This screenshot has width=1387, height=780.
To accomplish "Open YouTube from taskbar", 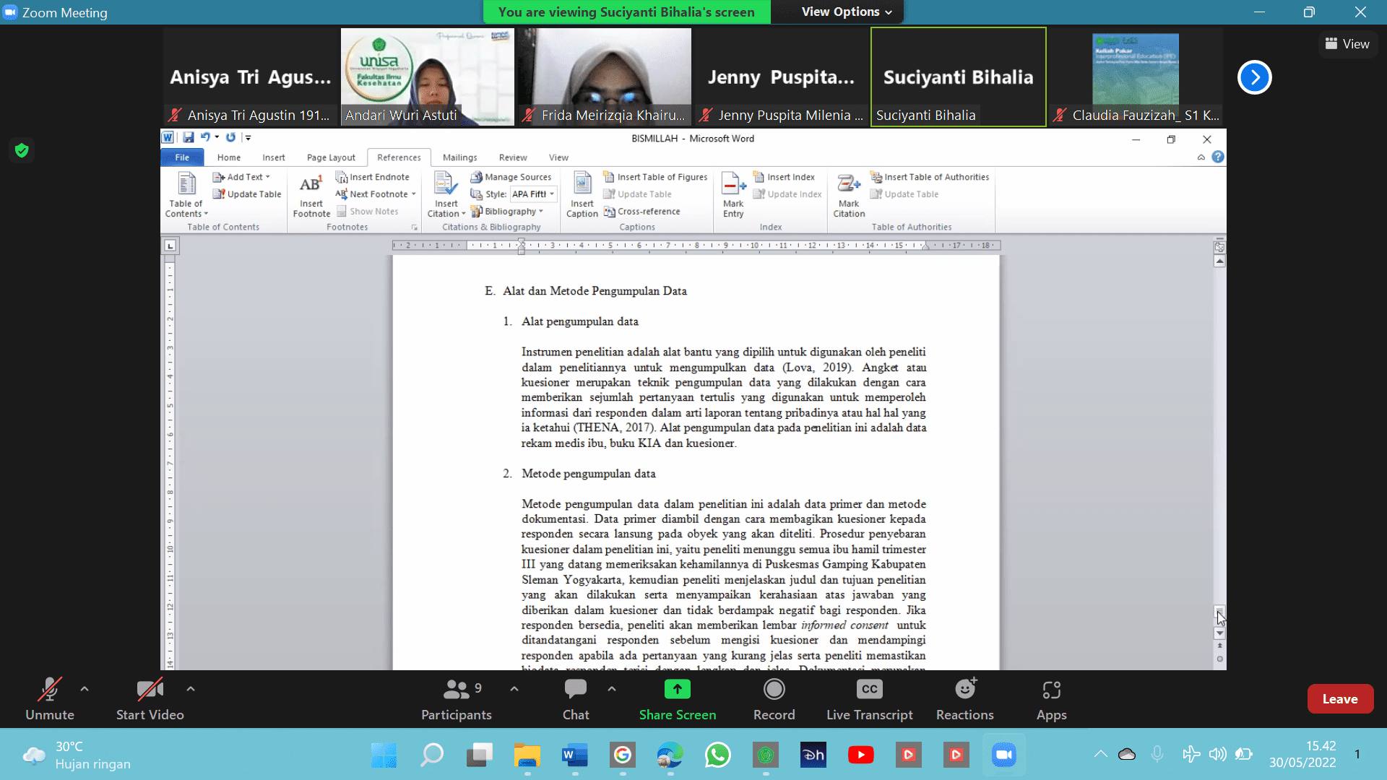I will pos(861,755).
